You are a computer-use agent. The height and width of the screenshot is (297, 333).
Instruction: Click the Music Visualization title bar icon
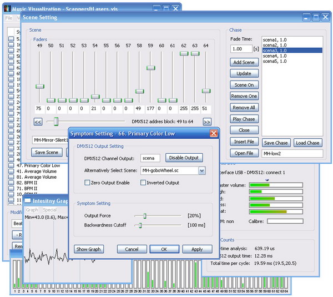pos(7,9)
